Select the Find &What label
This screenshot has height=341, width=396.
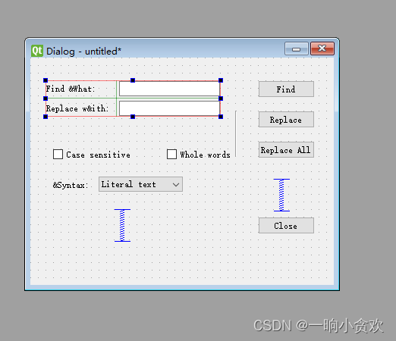pyautogui.click(x=70, y=89)
